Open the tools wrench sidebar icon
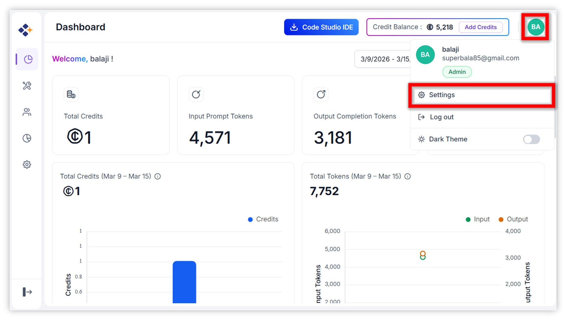The width and height of the screenshot is (568, 320). (x=27, y=86)
